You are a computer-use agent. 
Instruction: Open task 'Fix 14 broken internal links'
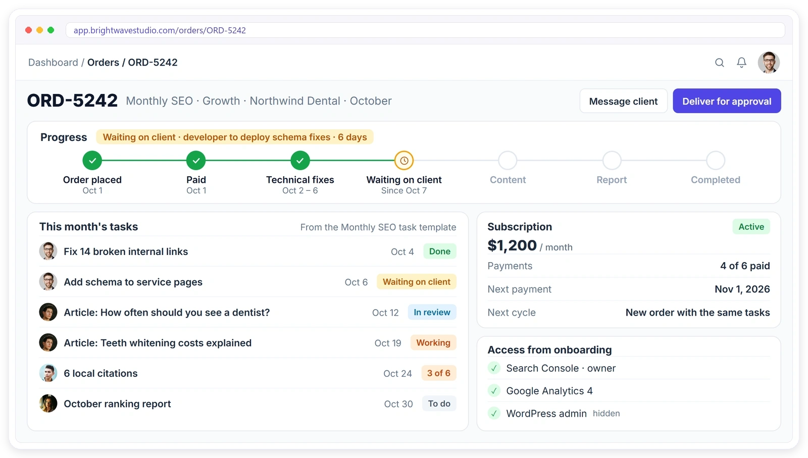pos(126,251)
